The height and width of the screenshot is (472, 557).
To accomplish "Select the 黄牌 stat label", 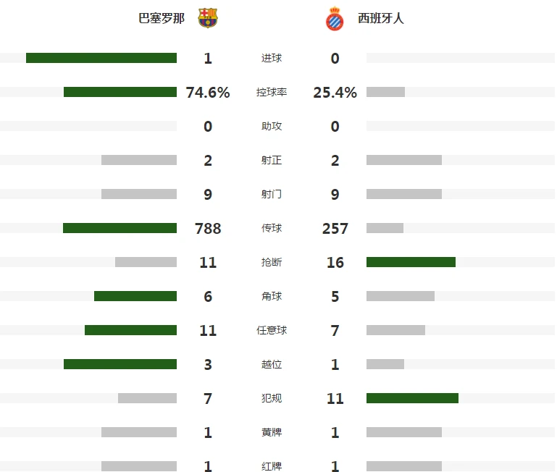I will pos(272,432).
